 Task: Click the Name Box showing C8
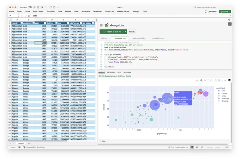(x=13, y=16)
